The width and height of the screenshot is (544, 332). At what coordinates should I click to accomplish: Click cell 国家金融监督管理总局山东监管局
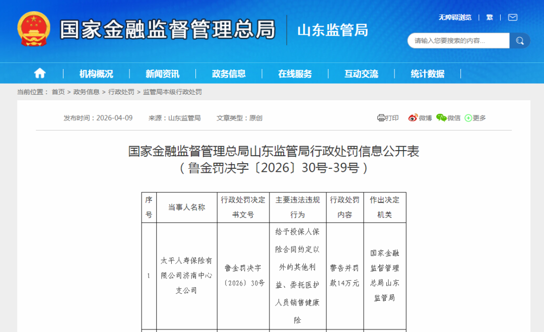click(x=385, y=276)
